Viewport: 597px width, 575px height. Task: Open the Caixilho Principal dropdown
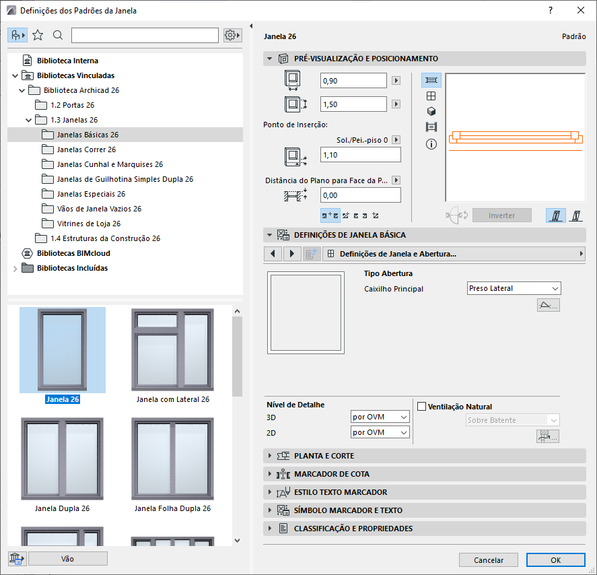[x=514, y=288]
